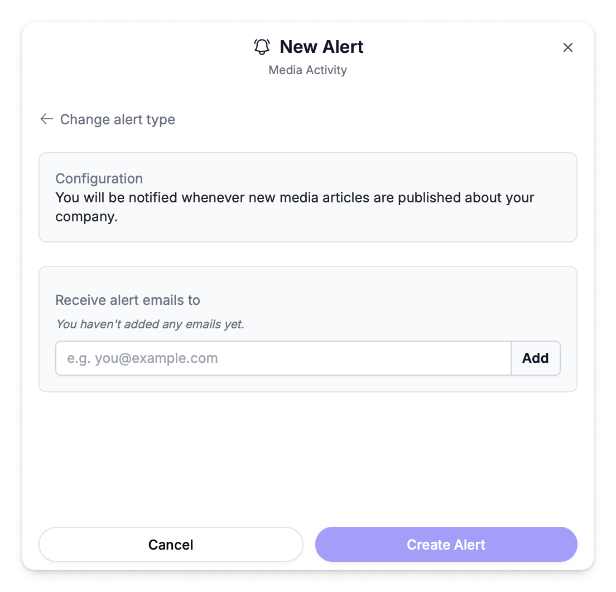Focus the email address input field
The width and height of the screenshot is (616, 592).
(x=283, y=358)
